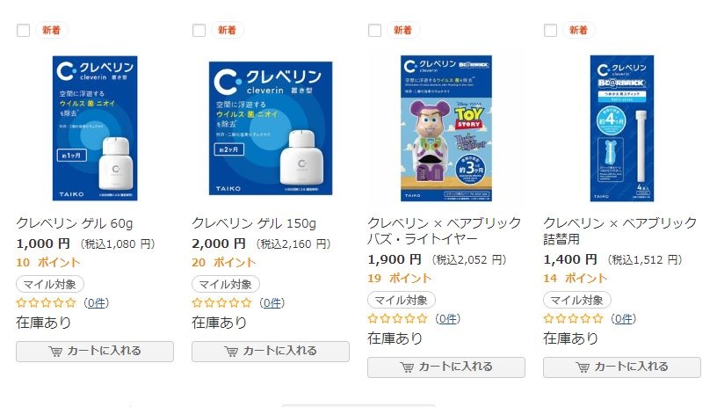View reviews (0件) for クレベリン ゲル 60g

point(97,302)
